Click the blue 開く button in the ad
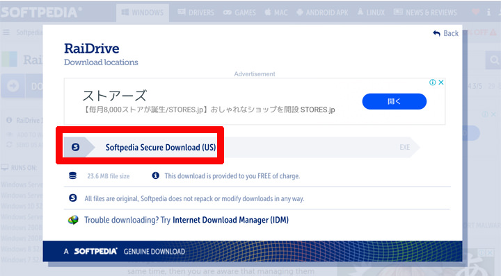The width and height of the screenshot is (501, 276). [395, 101]
